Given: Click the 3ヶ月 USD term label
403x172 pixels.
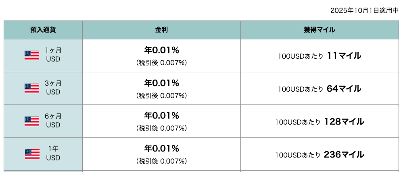Looking at the screenshot, I should pos(53,88).
